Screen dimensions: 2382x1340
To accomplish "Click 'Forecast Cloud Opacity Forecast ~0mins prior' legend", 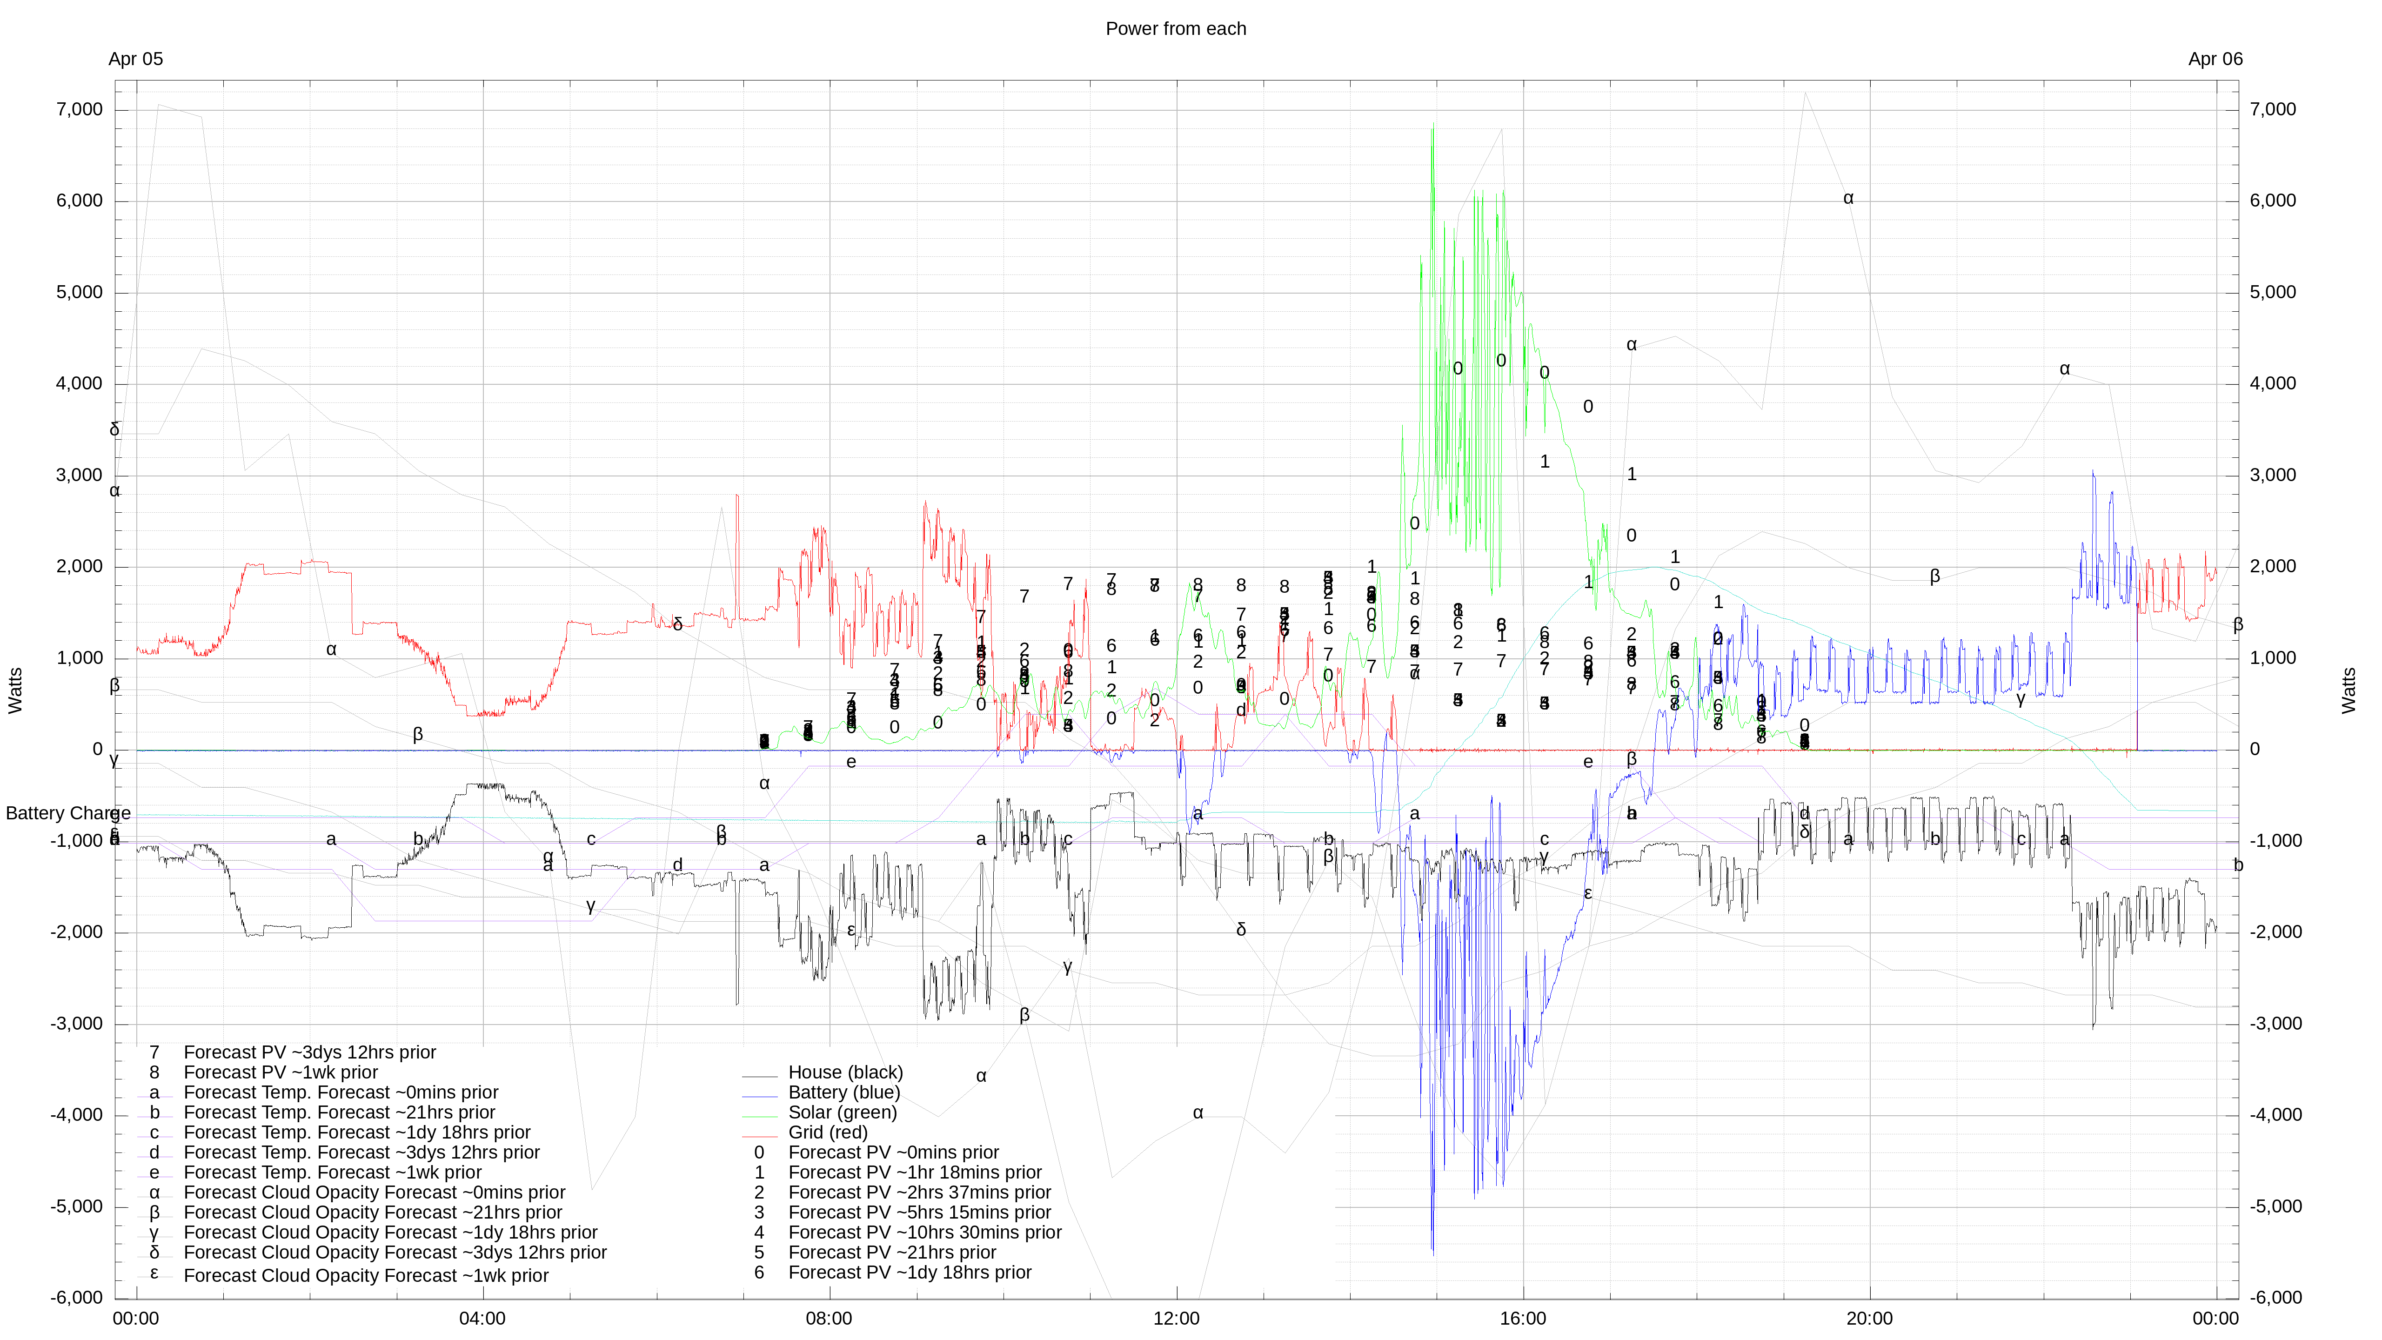I will [375, 1193].
